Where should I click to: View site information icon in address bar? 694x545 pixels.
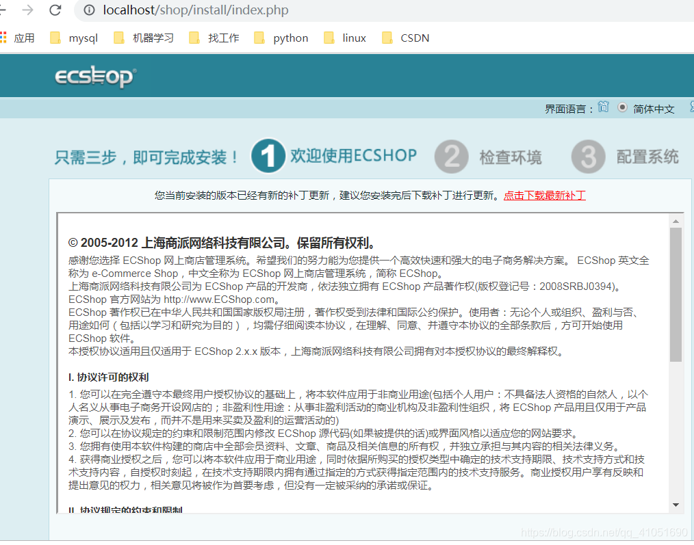(x=89, y=10)
